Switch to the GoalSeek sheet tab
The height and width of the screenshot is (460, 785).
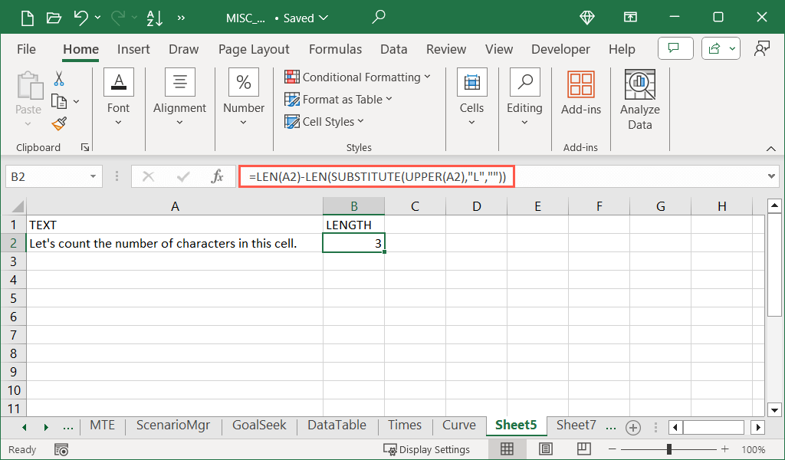pyautogui.click(x=259, y=426)
